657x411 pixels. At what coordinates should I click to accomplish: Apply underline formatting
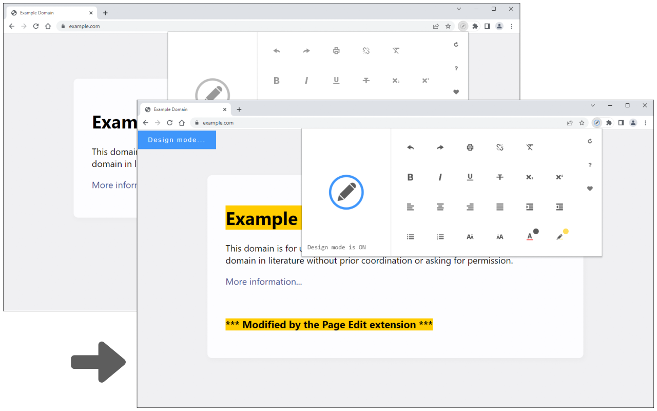pos(470,177)
